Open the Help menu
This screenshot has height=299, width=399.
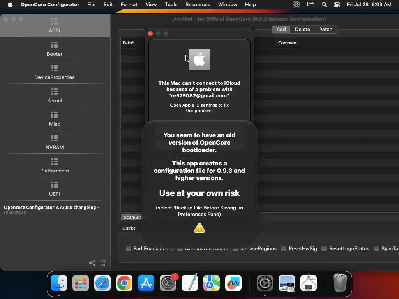pos(251,5)
